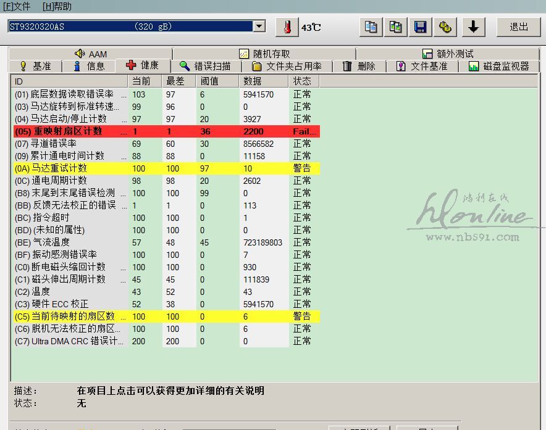Open the 帮助 menu
Viewport: 546px width, 430px height.
tap(57, 7)
